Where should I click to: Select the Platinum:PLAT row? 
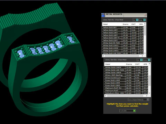tap(126, 91)
